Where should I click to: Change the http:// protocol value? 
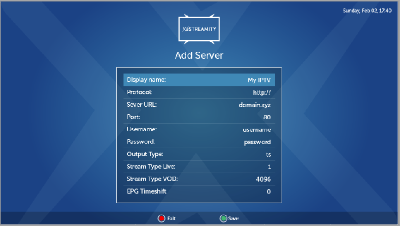tap(261, 93)
